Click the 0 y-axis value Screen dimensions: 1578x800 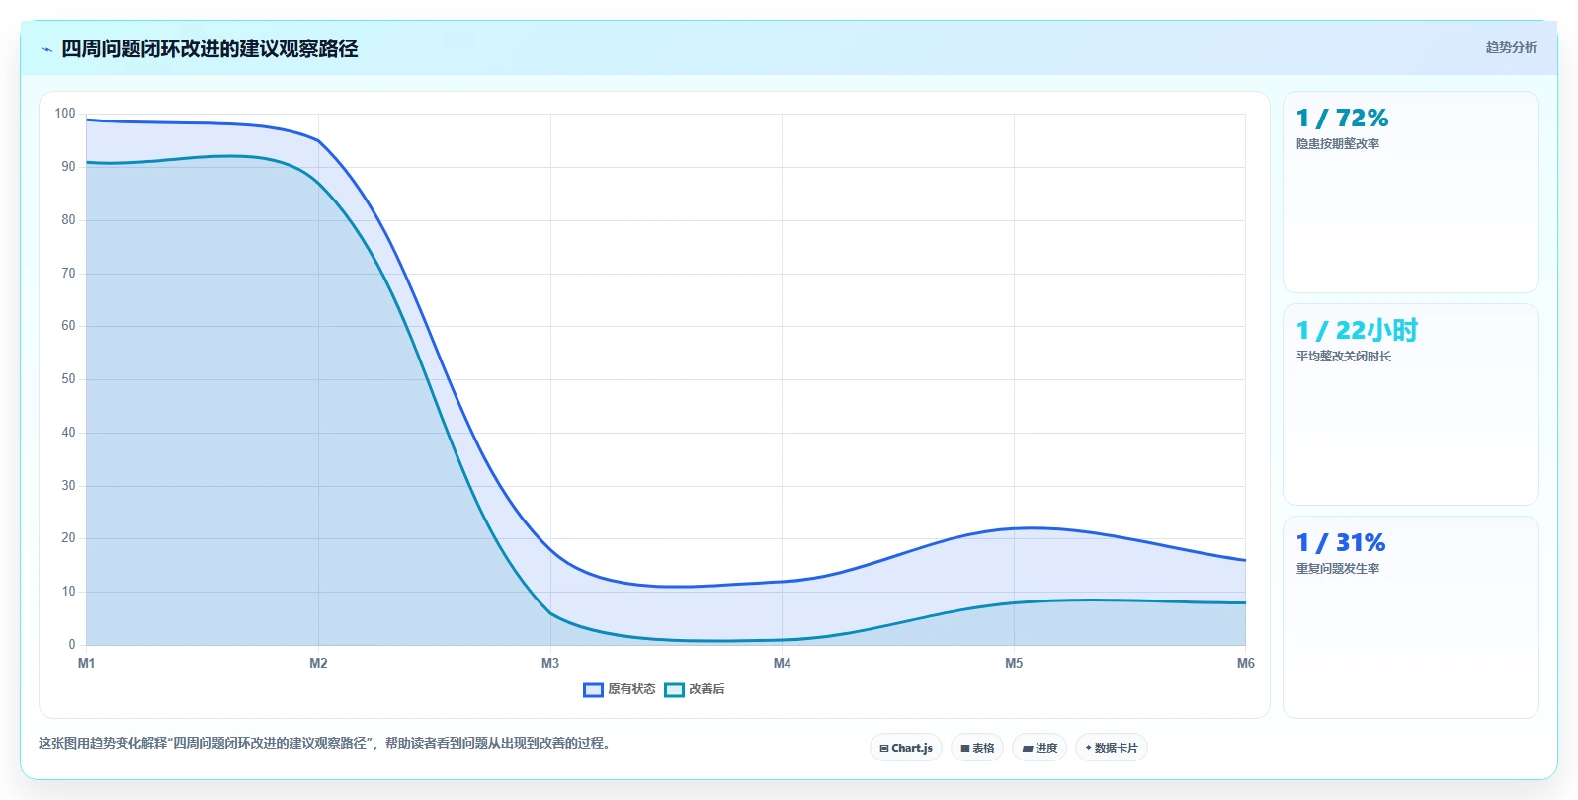(x=72, y=645)
